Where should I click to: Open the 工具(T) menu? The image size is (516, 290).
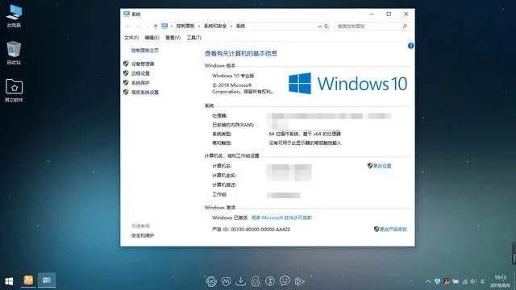point(193,38)
